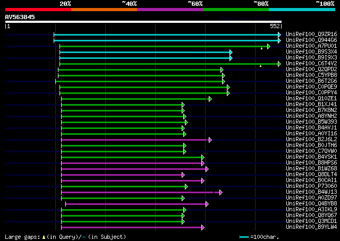This screenshot has width=340, height=241.
Task: Click the purple ~60% identity legend segment
Action: (170, 10)
